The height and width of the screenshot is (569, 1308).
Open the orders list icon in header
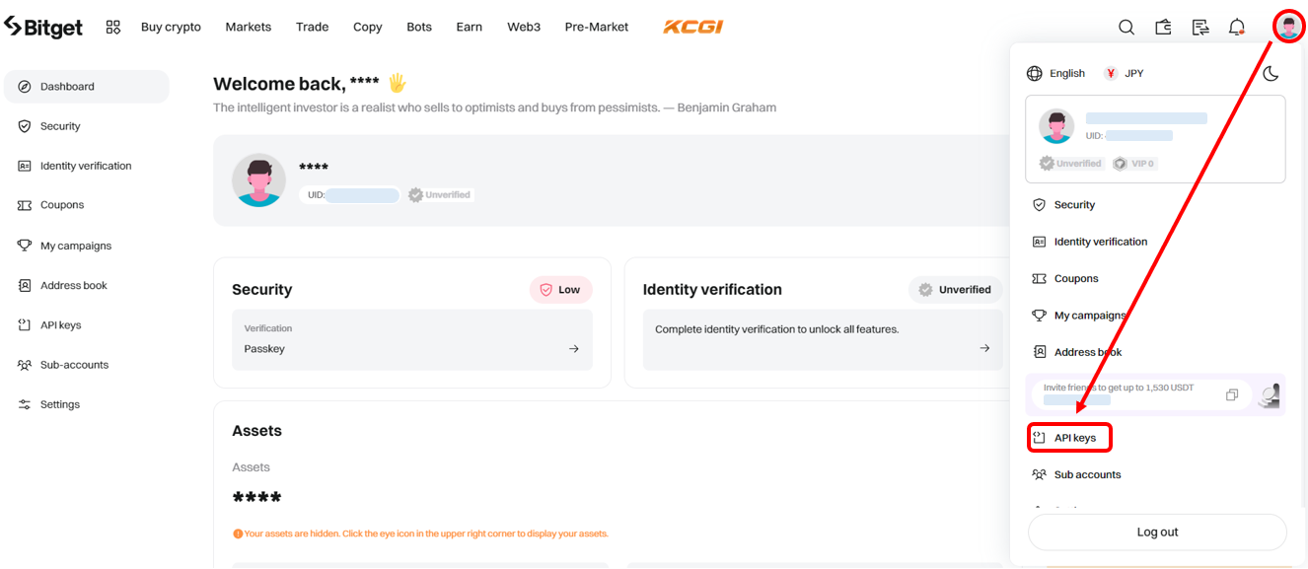click(x=1199, y=28)
